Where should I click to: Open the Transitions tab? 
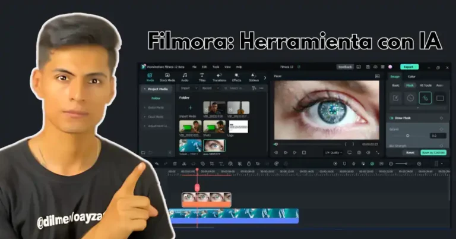(x=219, y=77)
